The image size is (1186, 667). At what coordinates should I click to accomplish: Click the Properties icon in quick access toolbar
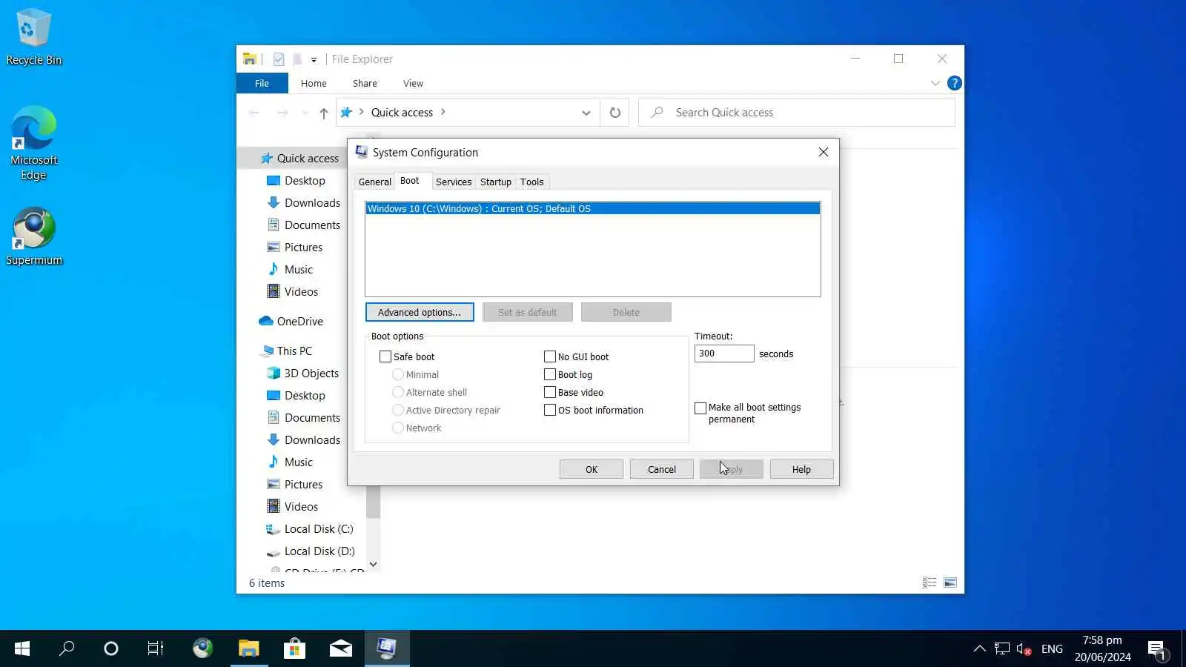point(279,59)
